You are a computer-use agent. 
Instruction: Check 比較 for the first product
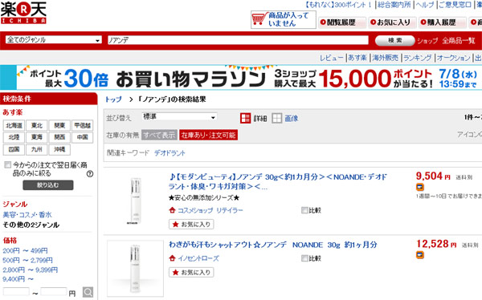[x=304, y=210]
